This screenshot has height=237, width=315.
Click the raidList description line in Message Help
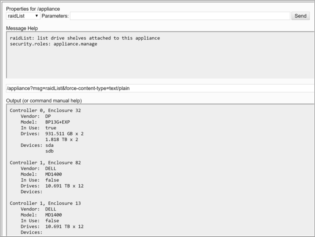tap(85, 38)
